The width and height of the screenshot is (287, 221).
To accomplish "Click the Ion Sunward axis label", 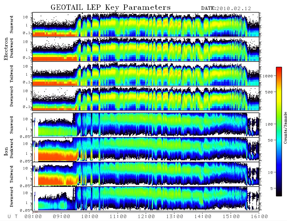I will [12, 125].
